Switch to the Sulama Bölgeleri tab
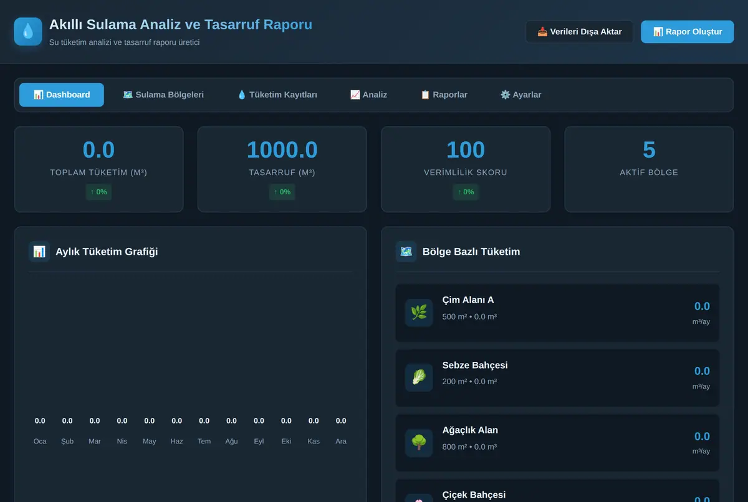Image resolution: width=748 pixels, height=502 pixels. 163,95
